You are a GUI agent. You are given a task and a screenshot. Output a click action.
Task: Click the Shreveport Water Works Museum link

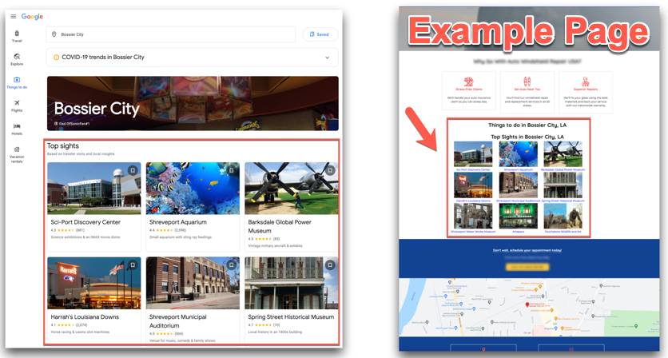click(x=473, y=232)
